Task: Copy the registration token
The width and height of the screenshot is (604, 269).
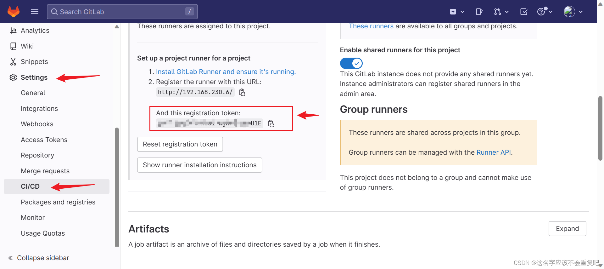Action: tap(271, 123)
